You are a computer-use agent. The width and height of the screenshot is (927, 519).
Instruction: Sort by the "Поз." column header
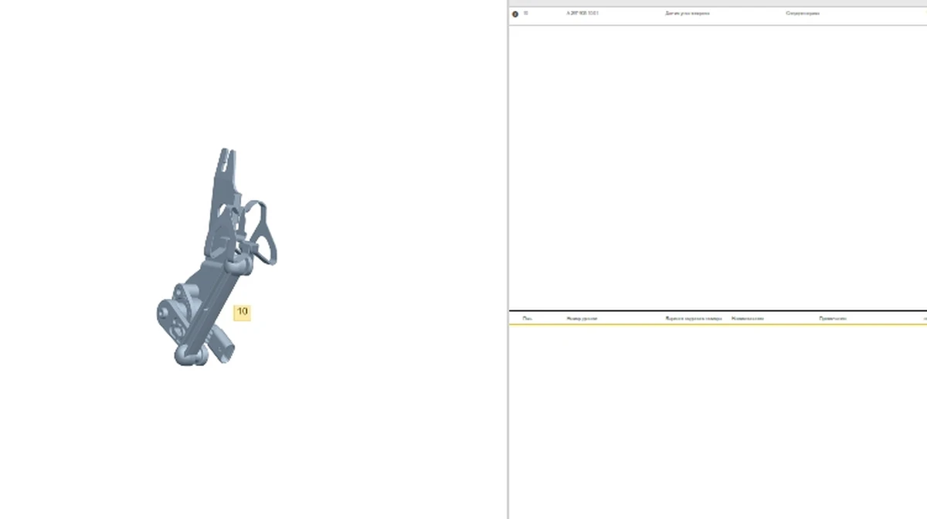pyautogui.click(x=527, y=318)
